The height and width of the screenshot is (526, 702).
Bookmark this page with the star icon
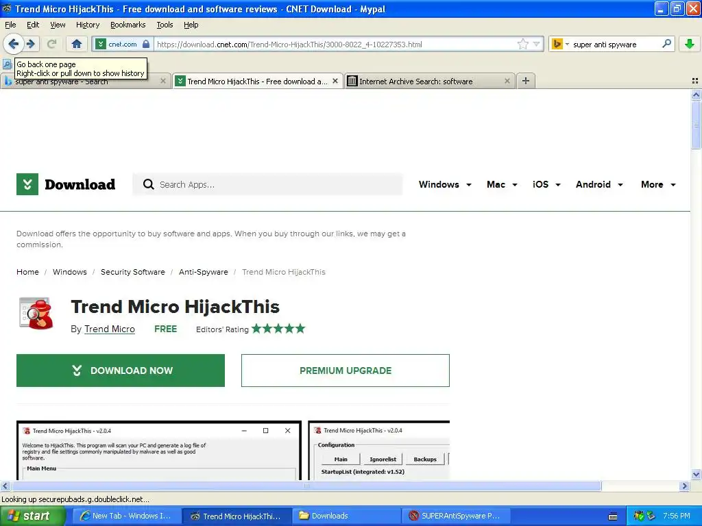coord(522,44)
